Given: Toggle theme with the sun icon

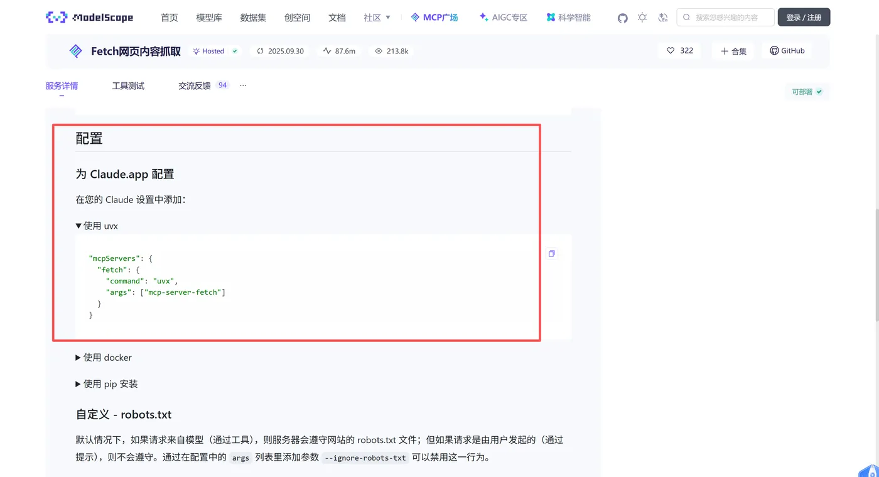Looking at the screenshot, I should tap(642, 18).
